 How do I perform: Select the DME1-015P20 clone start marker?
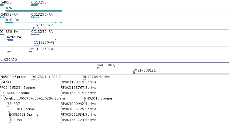point(31,52)
